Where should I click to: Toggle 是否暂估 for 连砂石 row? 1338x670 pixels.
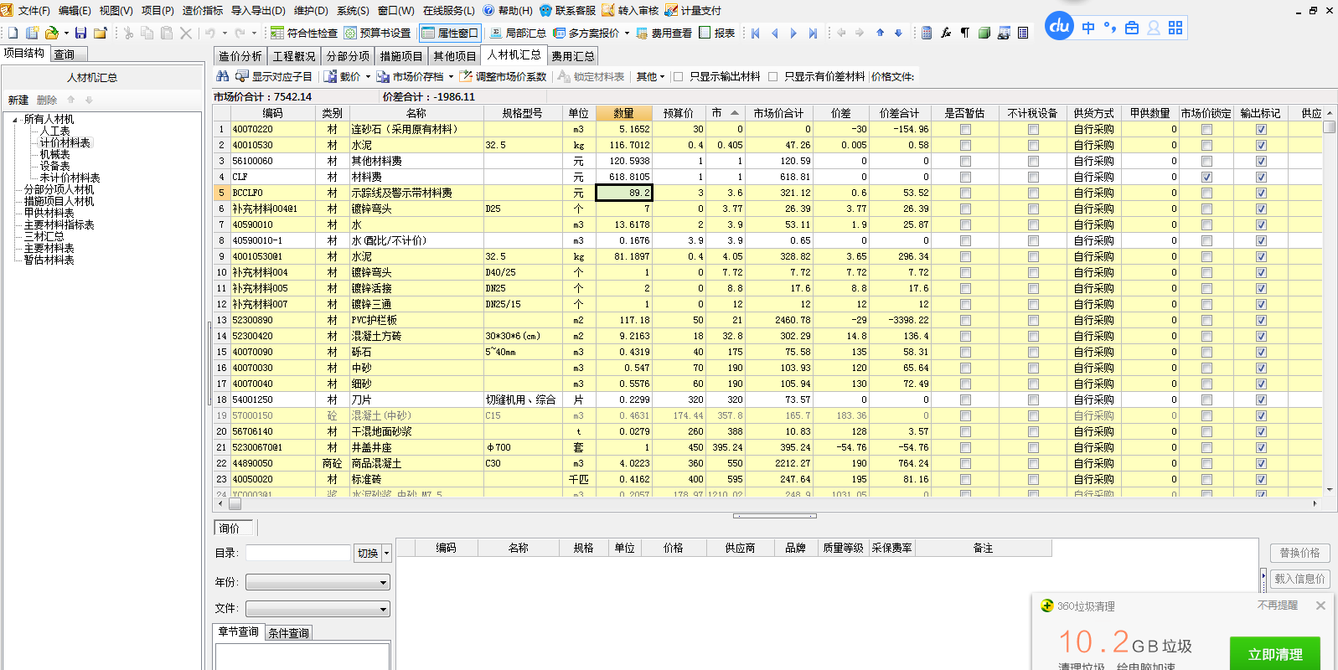[x=965, y=130]
